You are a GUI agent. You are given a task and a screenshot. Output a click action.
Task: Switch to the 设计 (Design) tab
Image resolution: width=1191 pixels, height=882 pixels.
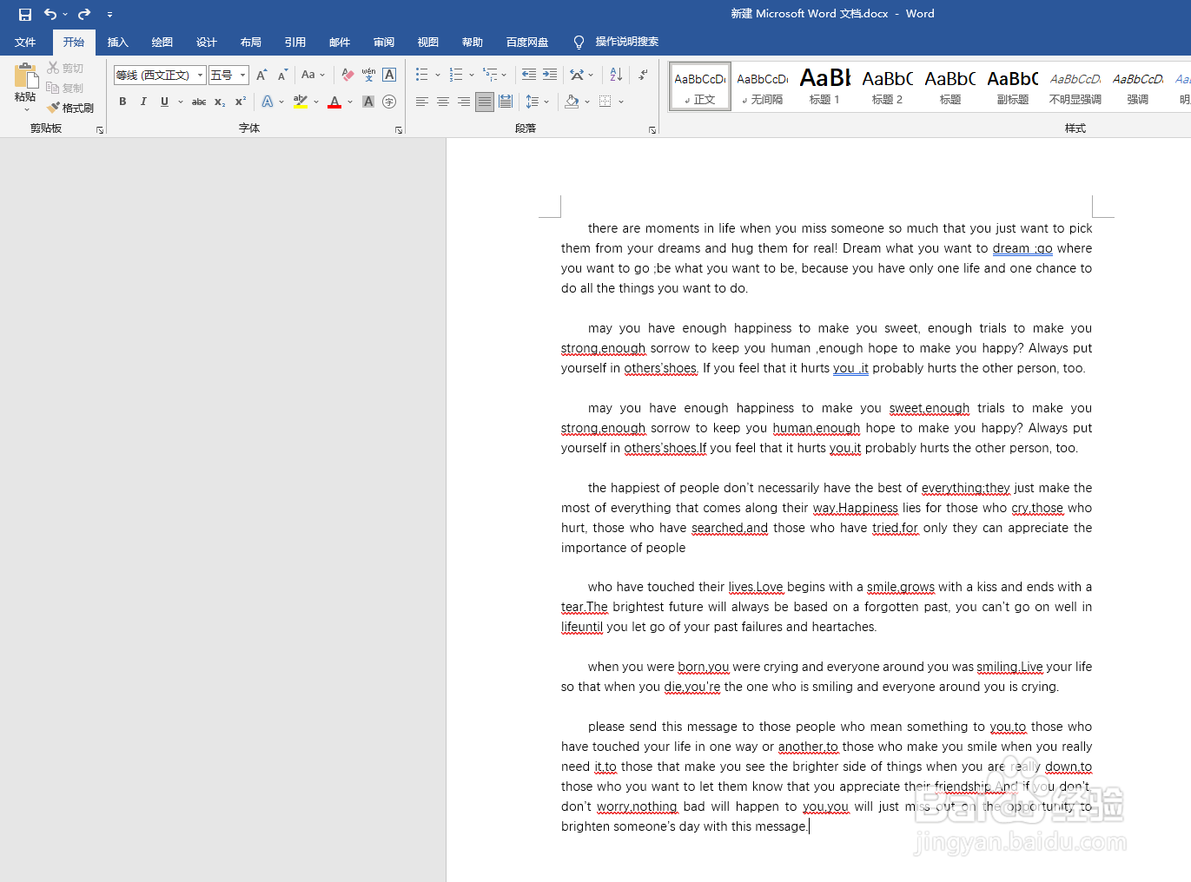coord(206,42)
